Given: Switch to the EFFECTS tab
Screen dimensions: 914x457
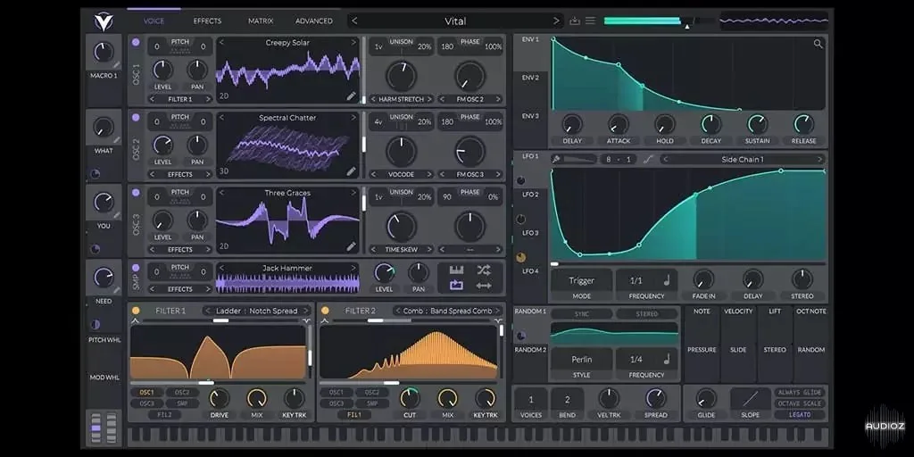Looking at the screenshot, I should click(207, 21).
